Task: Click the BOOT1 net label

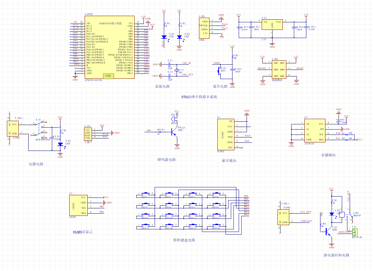Action: pos(300,68)
